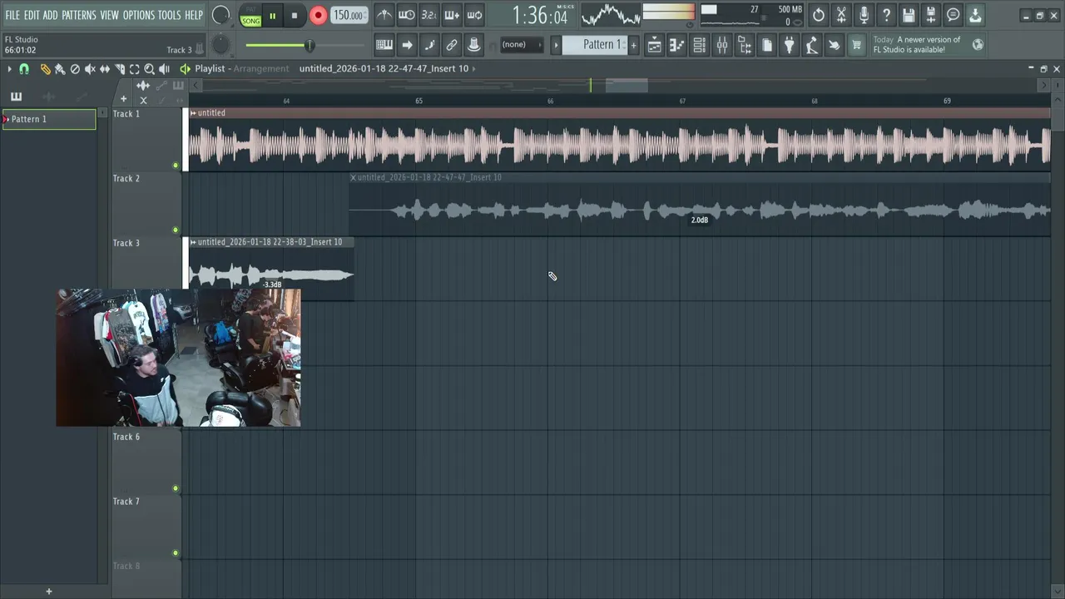Add new pattern with plus button
The image size is (1065, 599).
[x=633, y=45]
